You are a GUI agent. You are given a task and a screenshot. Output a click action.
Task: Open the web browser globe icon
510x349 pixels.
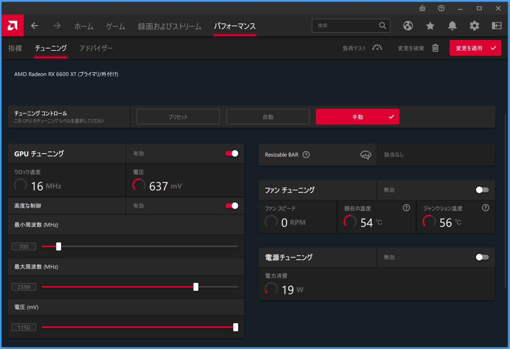(408, 26)
